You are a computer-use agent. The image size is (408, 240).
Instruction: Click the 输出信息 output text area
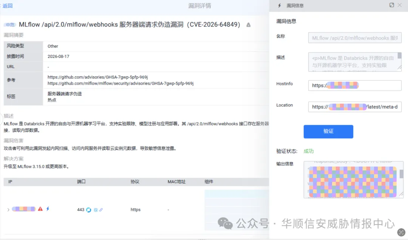click(353, 180)
